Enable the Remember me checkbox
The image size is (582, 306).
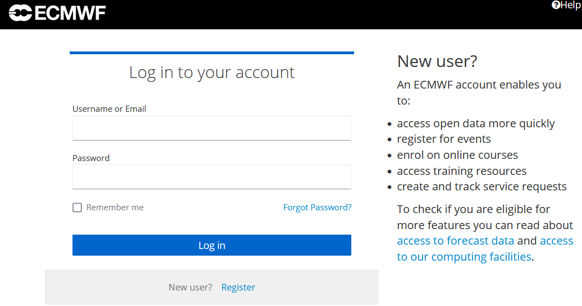tap(77, 208)
